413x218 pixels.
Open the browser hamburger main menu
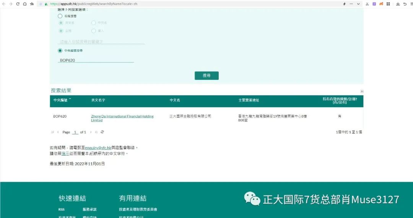coord(411,4)
